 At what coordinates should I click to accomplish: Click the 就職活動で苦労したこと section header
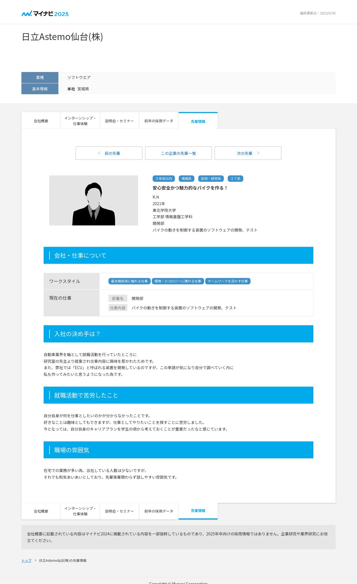point(178,395)
